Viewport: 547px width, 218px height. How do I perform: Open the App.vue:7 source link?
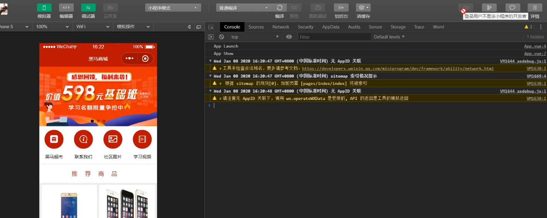(535, 54)
